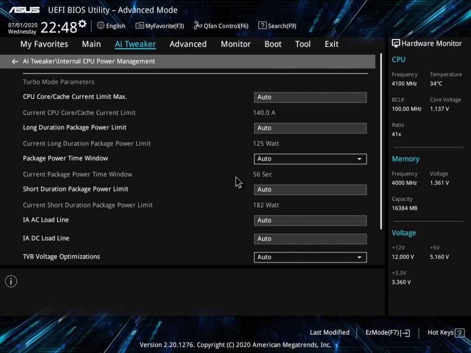Viewport: 471px width, 353px height.
Task: Change language via English button
Action: (x=111, y=26)
